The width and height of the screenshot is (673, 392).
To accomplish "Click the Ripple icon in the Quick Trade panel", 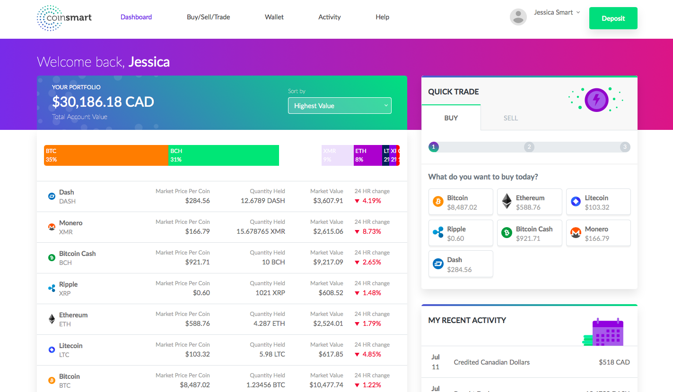I will [x=438, y=232].
